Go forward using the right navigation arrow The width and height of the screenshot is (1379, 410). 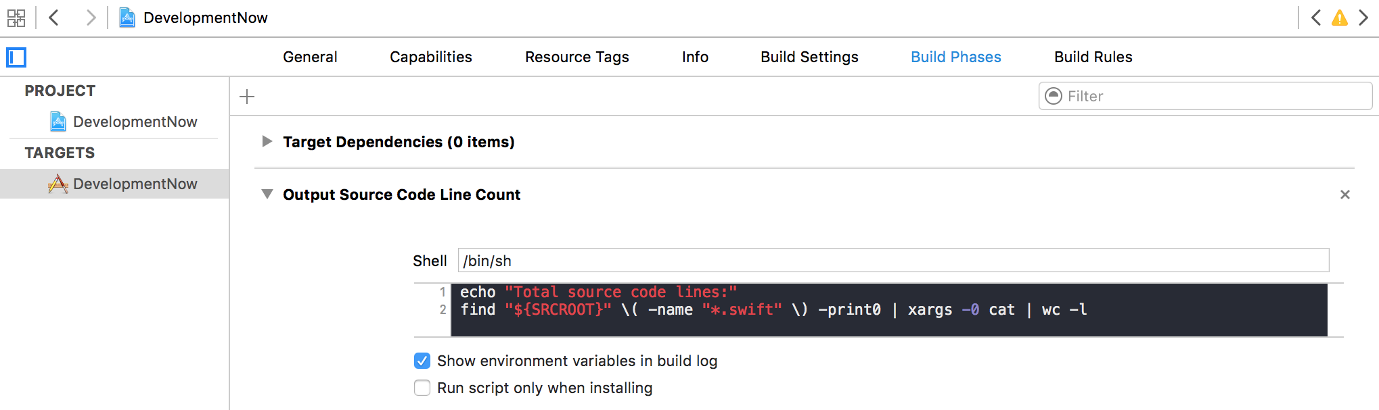click(90, 18)
